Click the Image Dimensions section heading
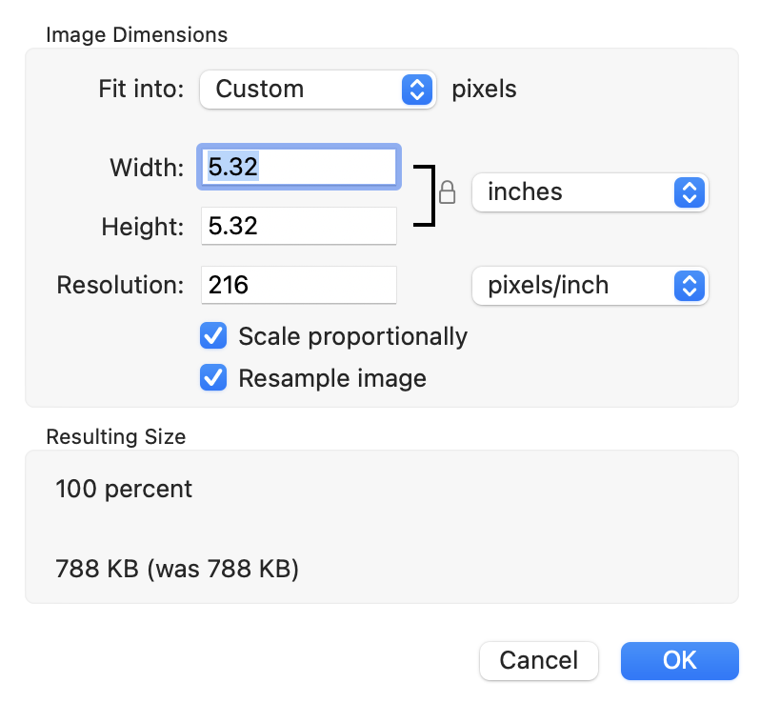Image resolution: width=760 pixels, height=703 pixels. [136, 35]
